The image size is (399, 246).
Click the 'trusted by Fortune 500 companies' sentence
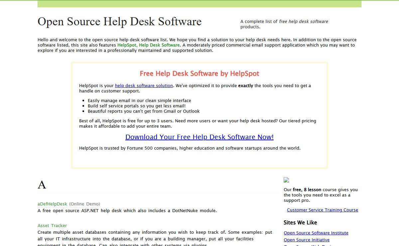point(190,148)
